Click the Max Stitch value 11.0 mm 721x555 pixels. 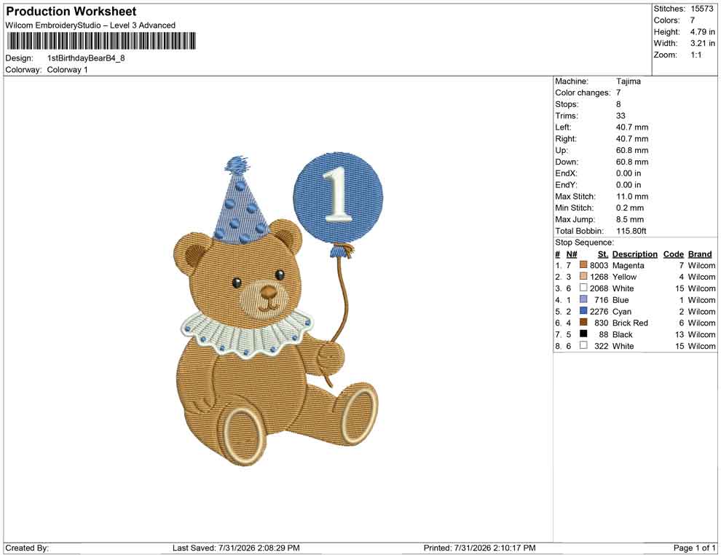[x=632, y=197]
